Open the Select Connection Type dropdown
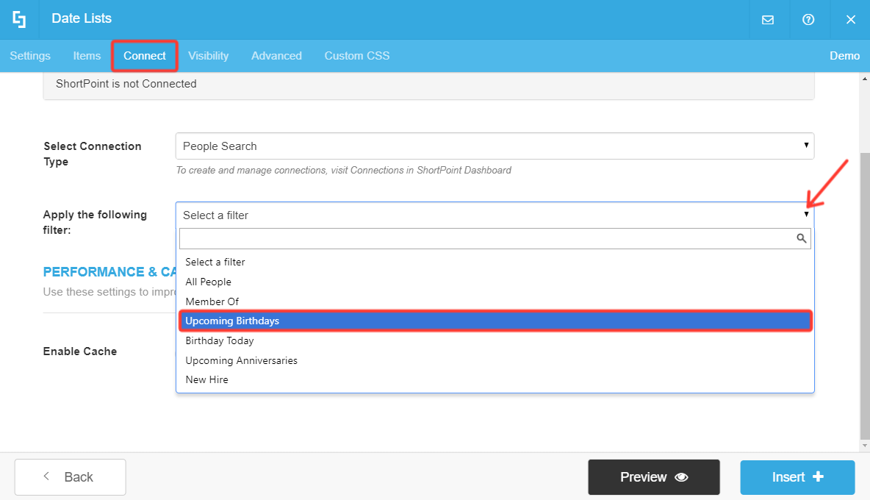This screenshot has width=870, height=500. coord(495,146)
